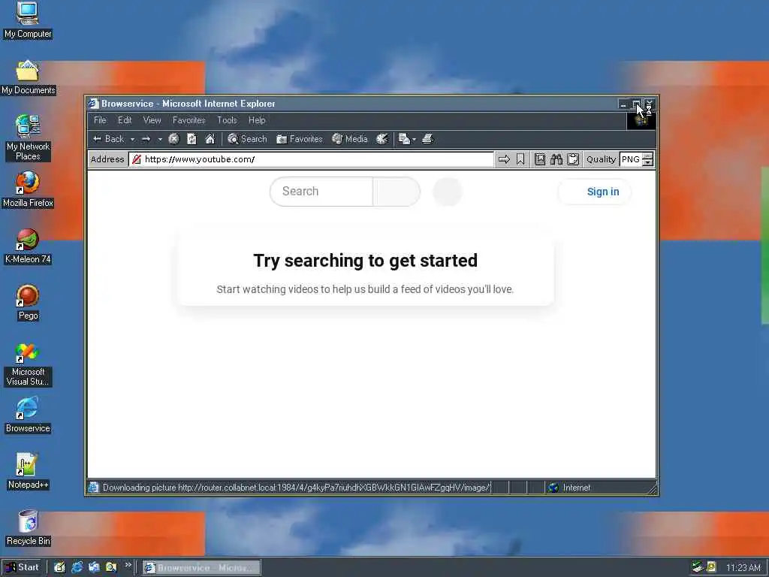Go to Home page icon
Viewport: 769px width, 577px height.
coord(210,139)
